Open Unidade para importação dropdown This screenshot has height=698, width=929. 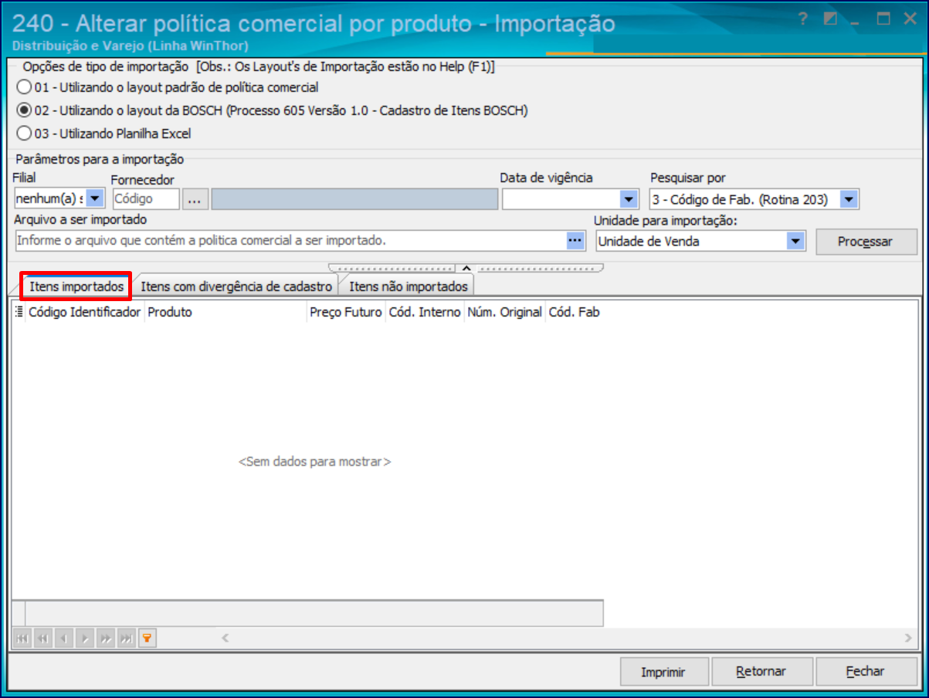796,241
